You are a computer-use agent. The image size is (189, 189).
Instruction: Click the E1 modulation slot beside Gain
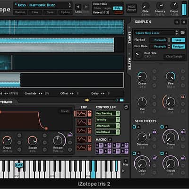click(183, 97)
